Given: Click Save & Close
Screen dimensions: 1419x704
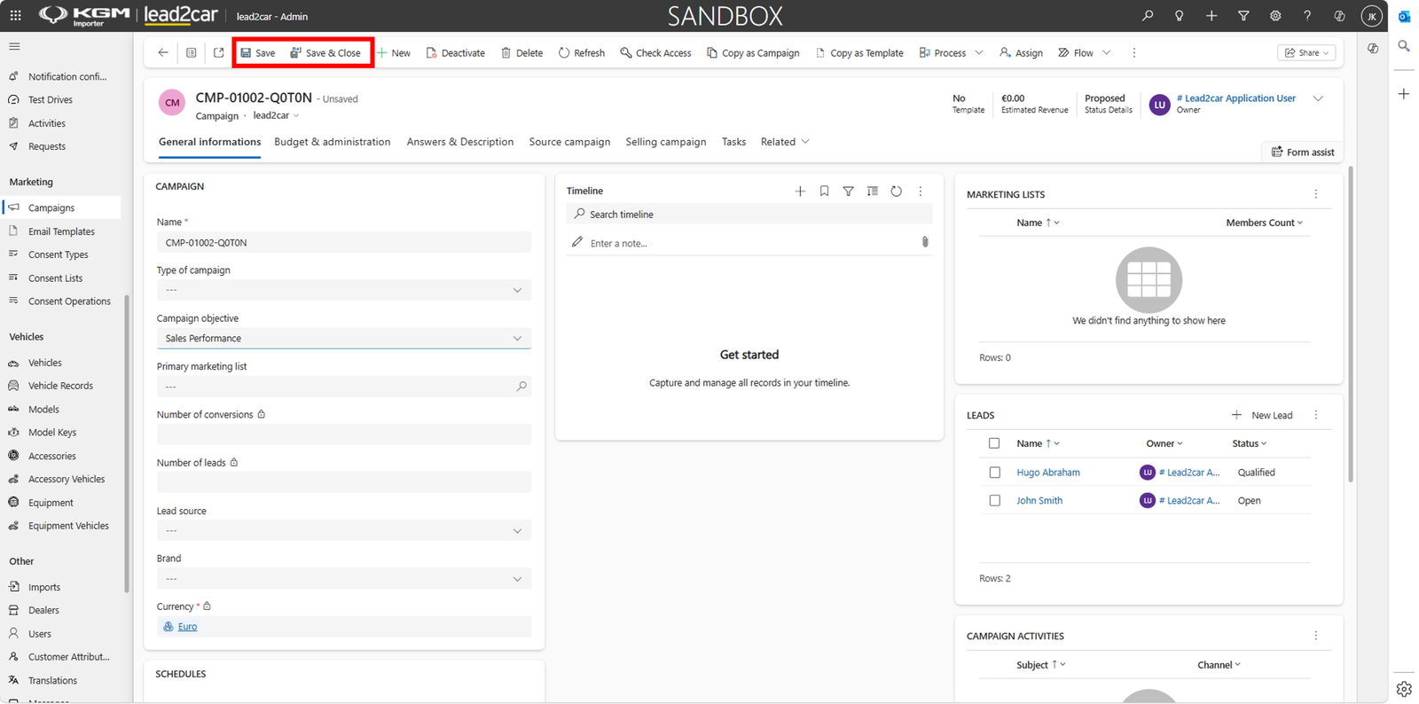Looking at the screenshot, I should 325,53.
